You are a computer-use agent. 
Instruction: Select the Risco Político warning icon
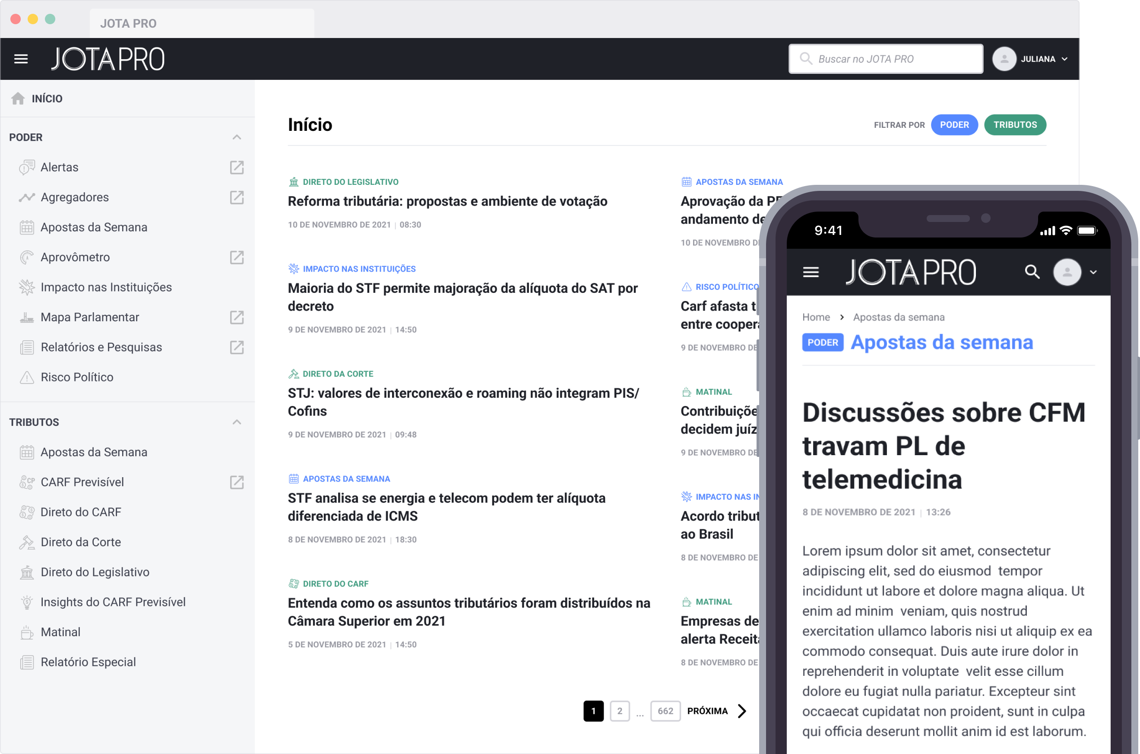(26, 377)
